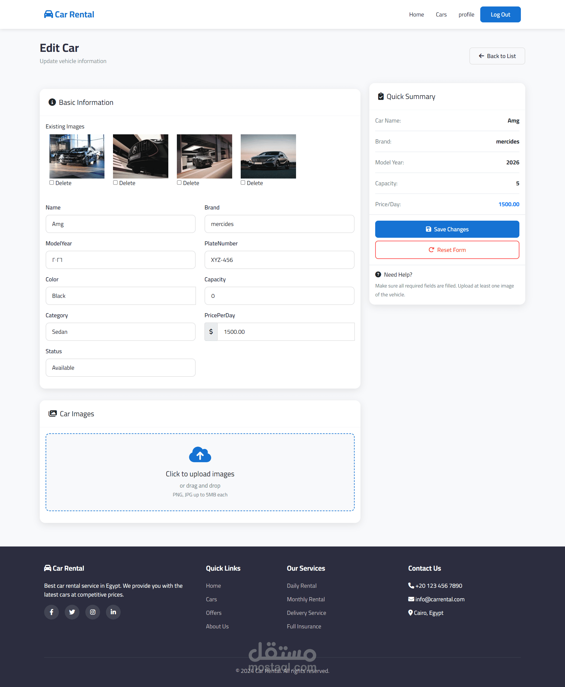Click the Car Rental header logo
The width and height of the screenshot is (565, 687).
point(69,14)
